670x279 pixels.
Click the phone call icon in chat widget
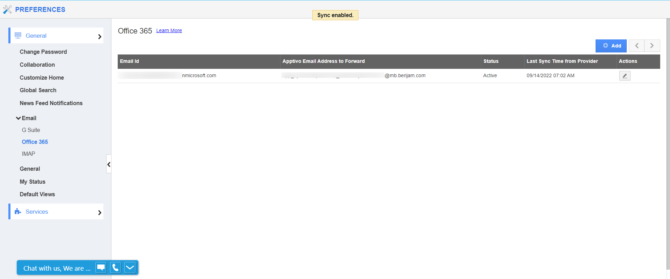tap(116, 267)
